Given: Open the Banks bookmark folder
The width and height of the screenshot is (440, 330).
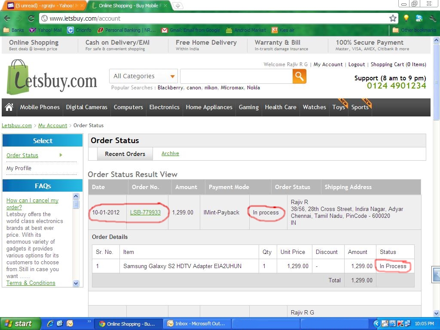Looking at the screenshot, I should [x=14, y=30].
